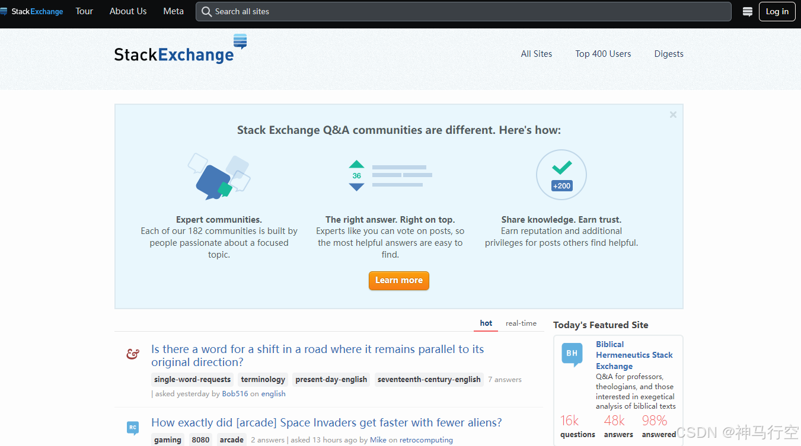
Task: Select the present-day-english tag
Action: click(x=331, y=380)
